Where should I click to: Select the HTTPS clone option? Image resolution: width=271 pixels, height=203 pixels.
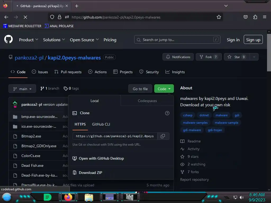[80, 124]
